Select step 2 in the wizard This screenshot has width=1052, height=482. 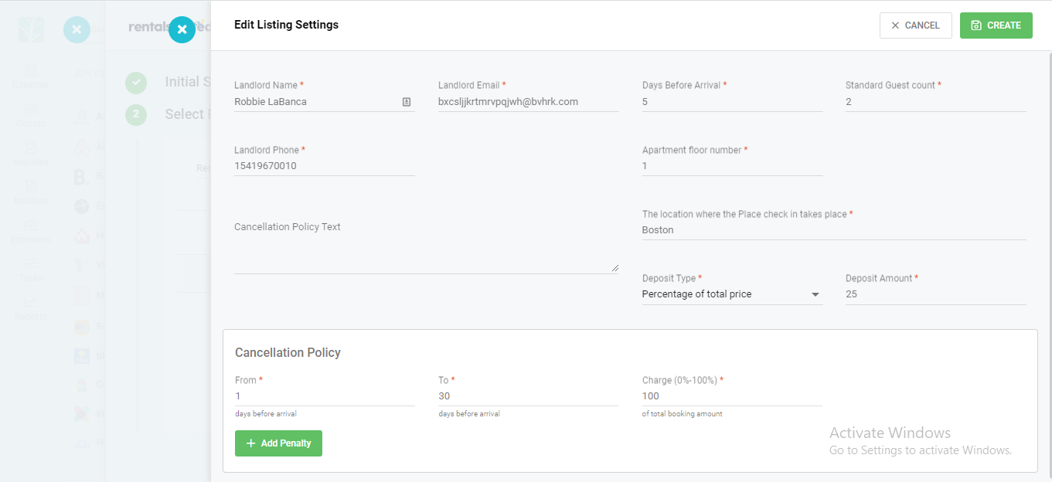pyautogui.click(x=136, y=114)
